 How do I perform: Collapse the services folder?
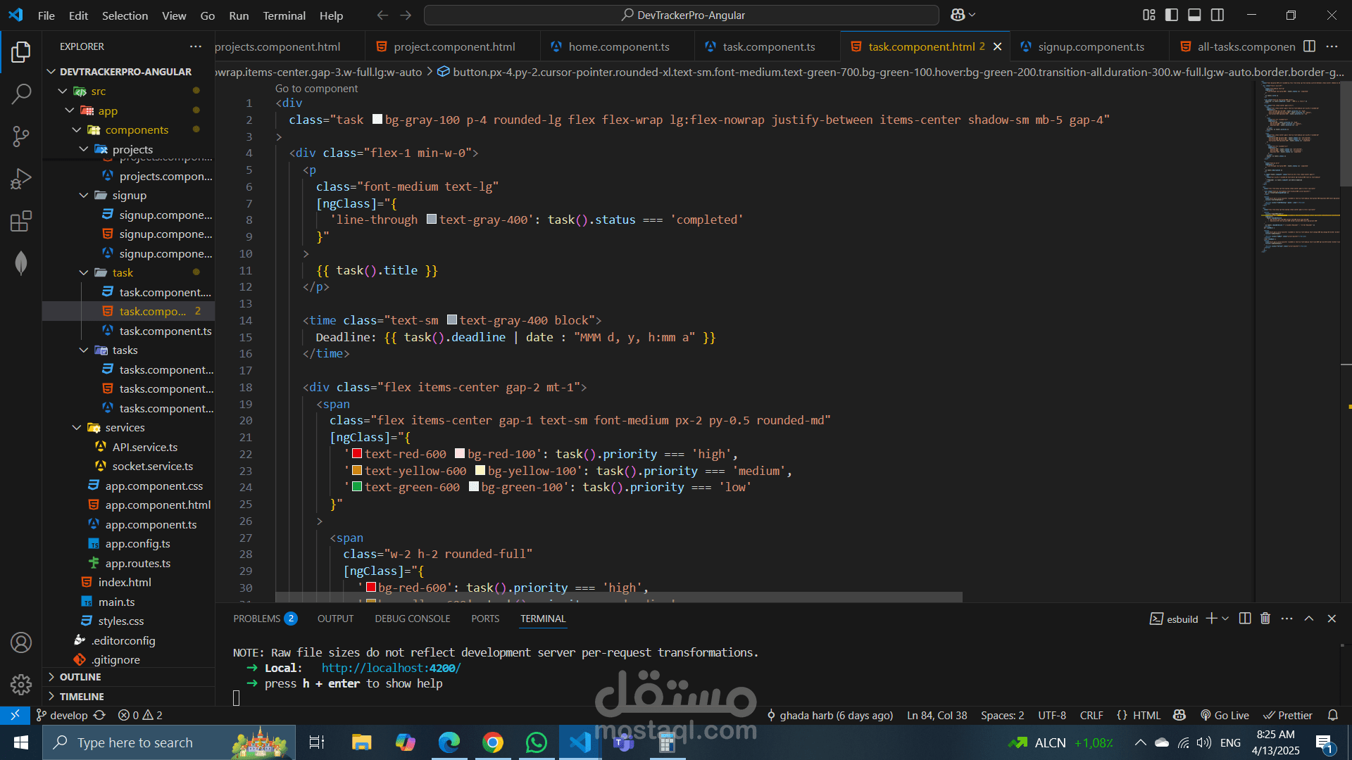tap(77, 427)
